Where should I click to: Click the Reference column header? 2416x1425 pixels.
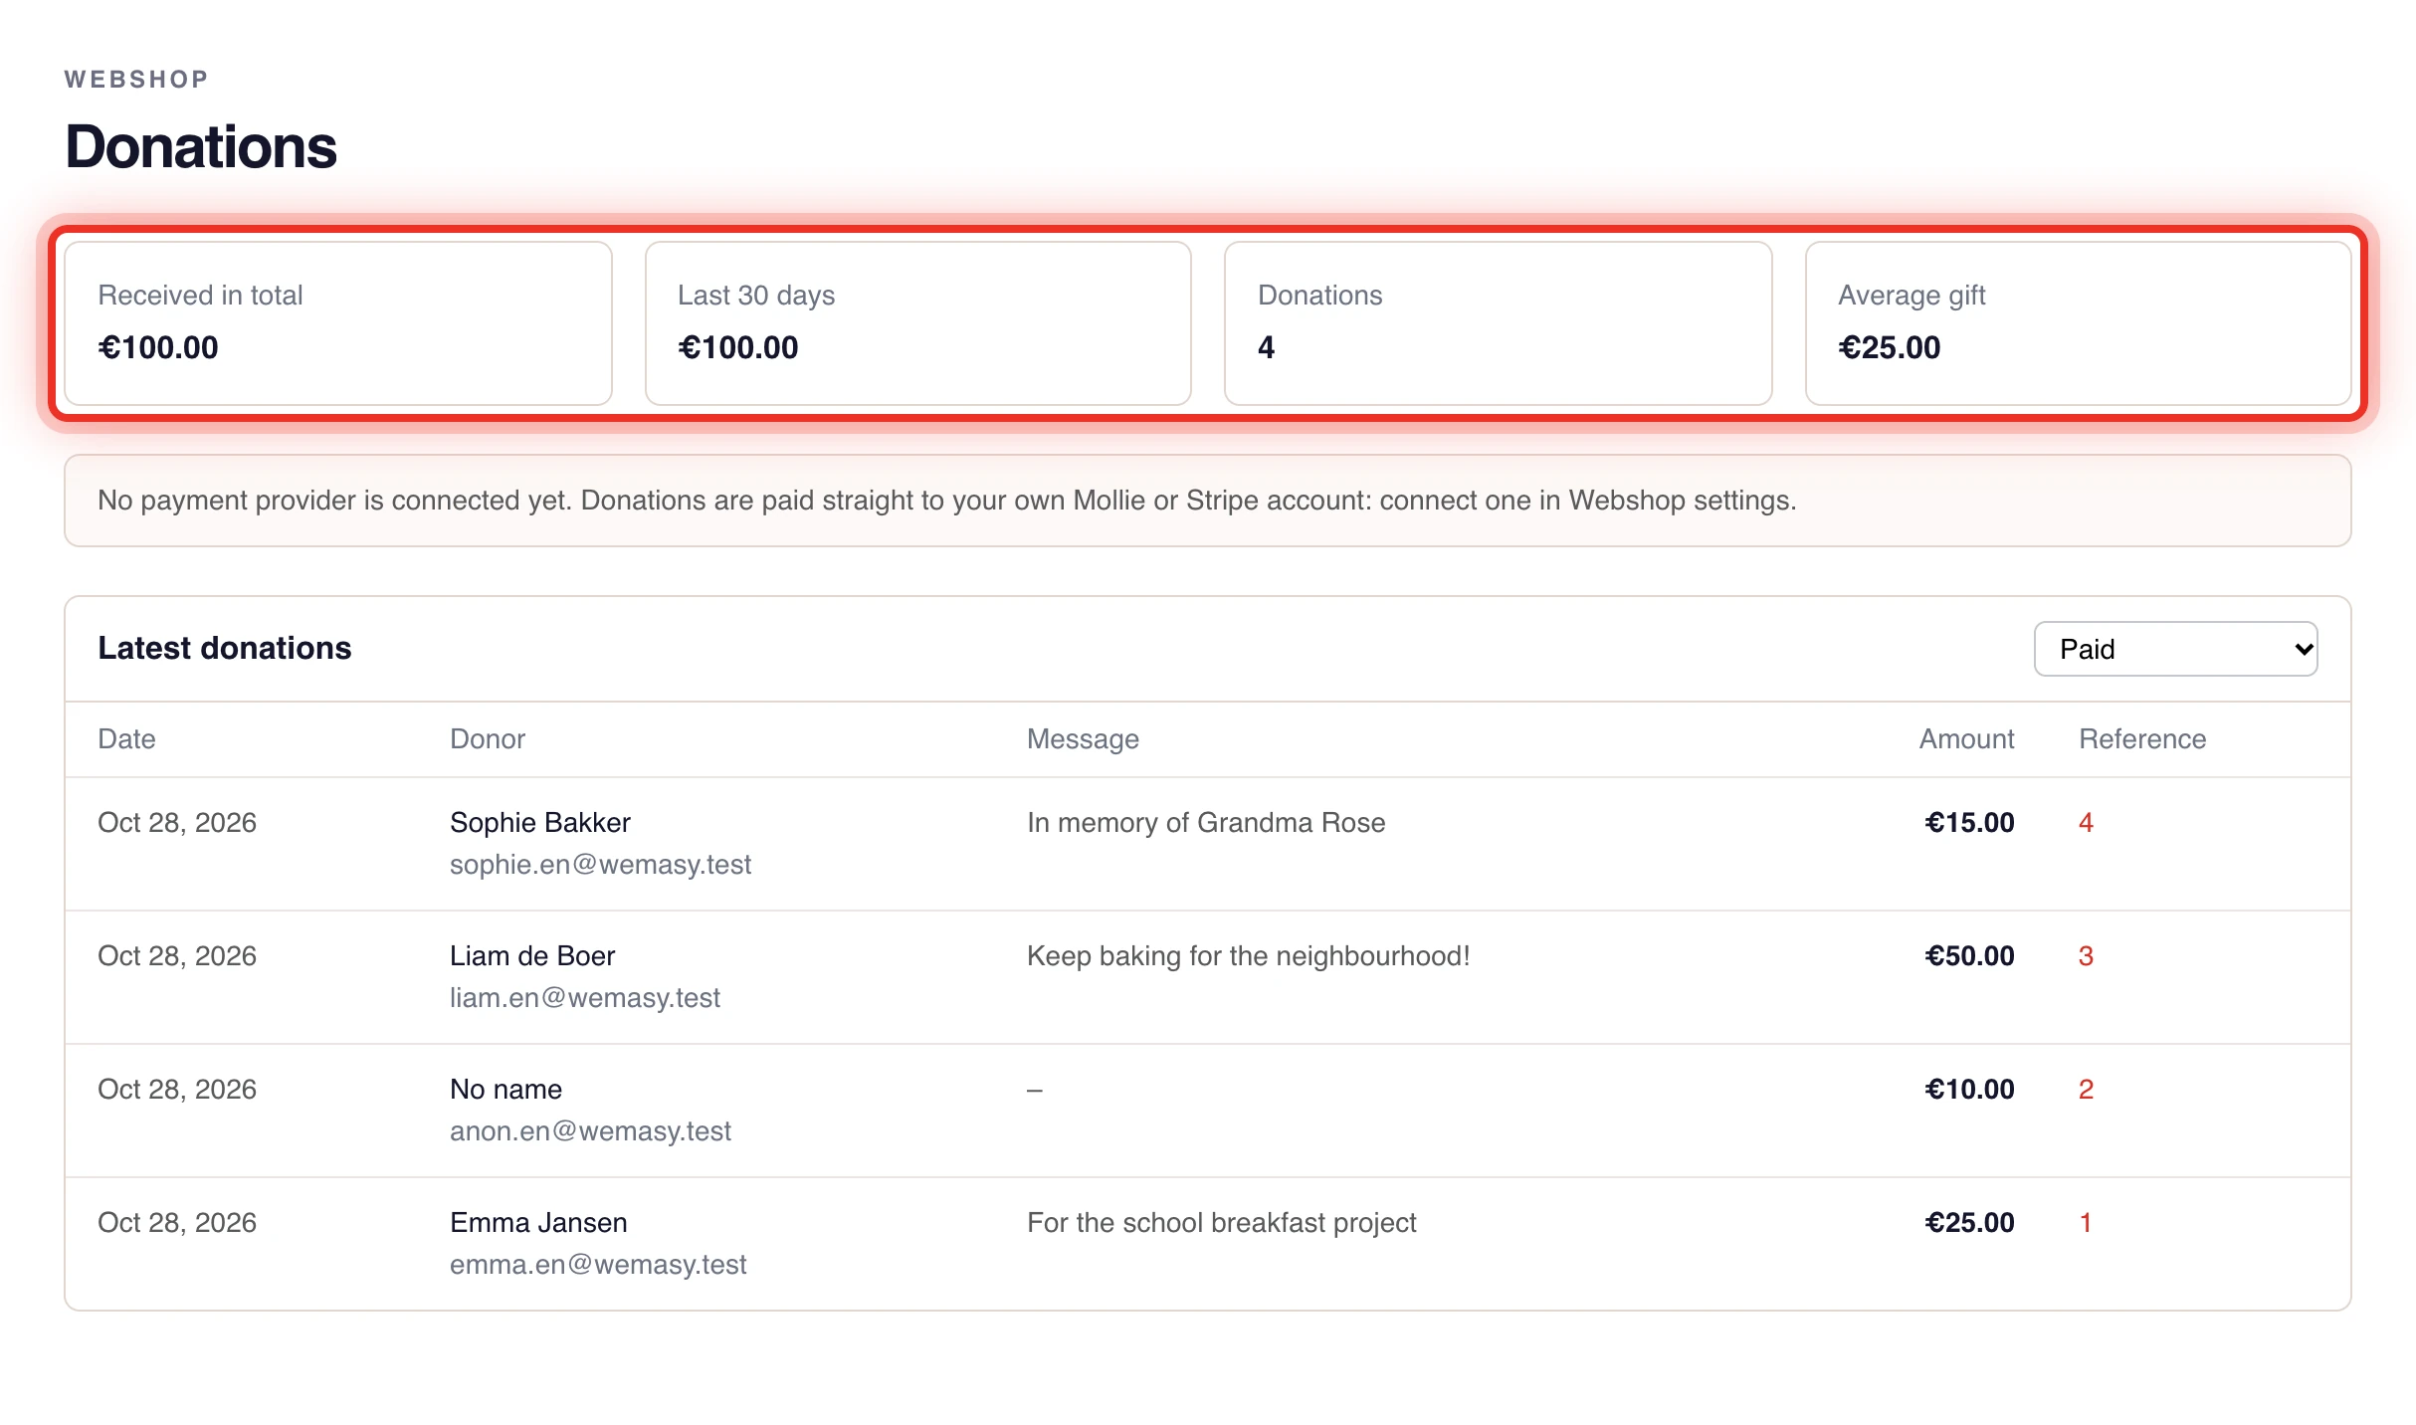pyautogui.click(x=2142, y=739)
